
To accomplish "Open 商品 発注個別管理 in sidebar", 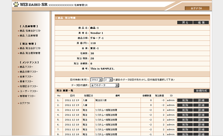I will (x=30, y=53).
